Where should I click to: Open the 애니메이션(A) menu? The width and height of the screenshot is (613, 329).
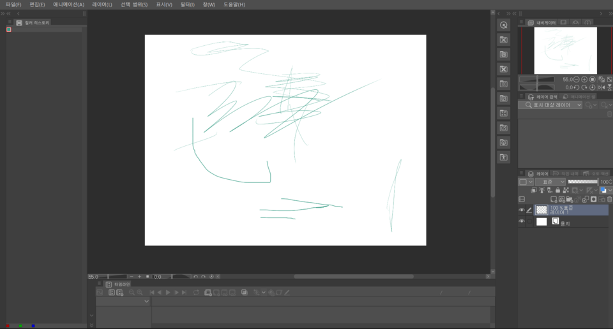[69, 4]
